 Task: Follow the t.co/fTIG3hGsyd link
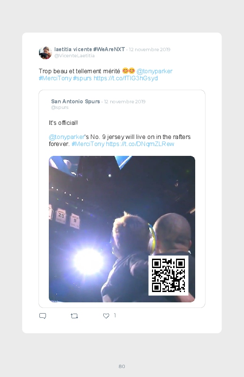(126, 78)
